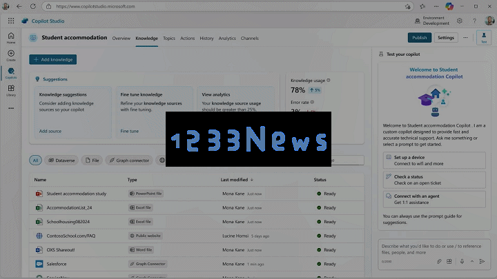Filter by Dataverse chip
The image size is (497, 279).
coord(61,161)
